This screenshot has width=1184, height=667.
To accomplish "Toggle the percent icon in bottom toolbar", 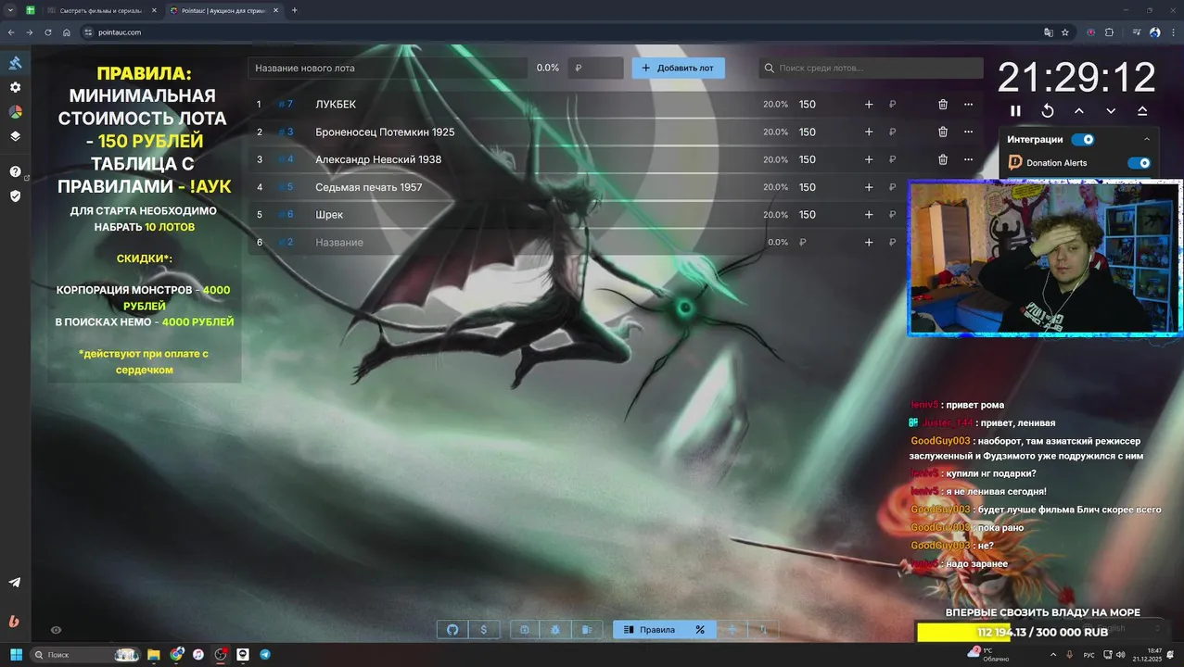I will click(700, 630).
